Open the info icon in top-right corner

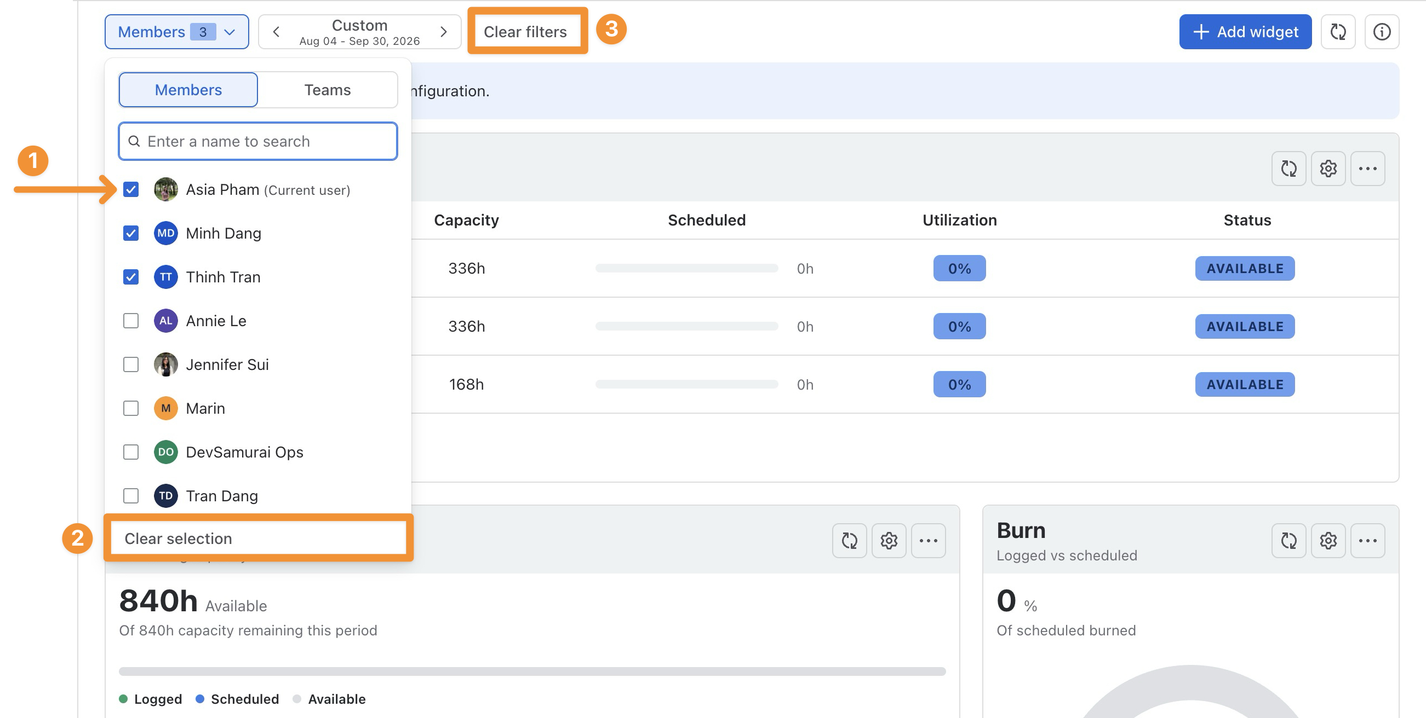tap(1381, 32)
